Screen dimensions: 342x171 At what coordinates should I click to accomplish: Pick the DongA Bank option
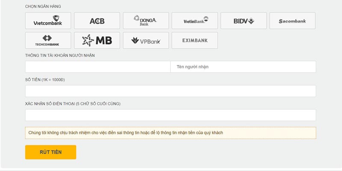pyautogui.click(x=146, y=21)
